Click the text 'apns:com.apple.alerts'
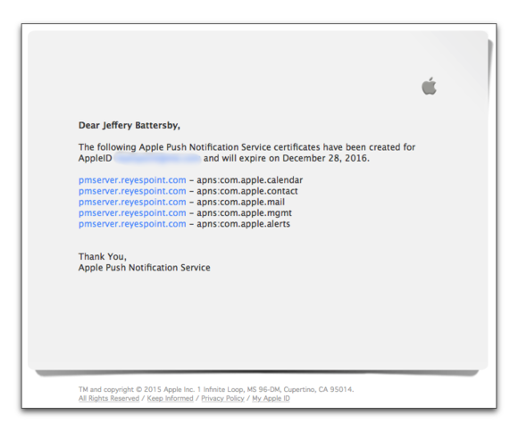This screenshot has width=518, height=432. coord(244,224)
